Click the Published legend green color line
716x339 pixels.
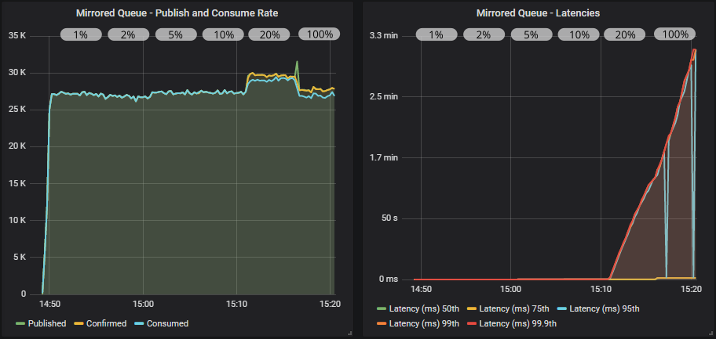(20, 323)
